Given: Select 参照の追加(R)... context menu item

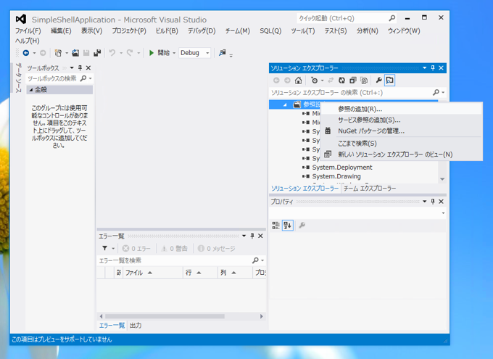Looking at the screenshot, I should pos(401,110).
